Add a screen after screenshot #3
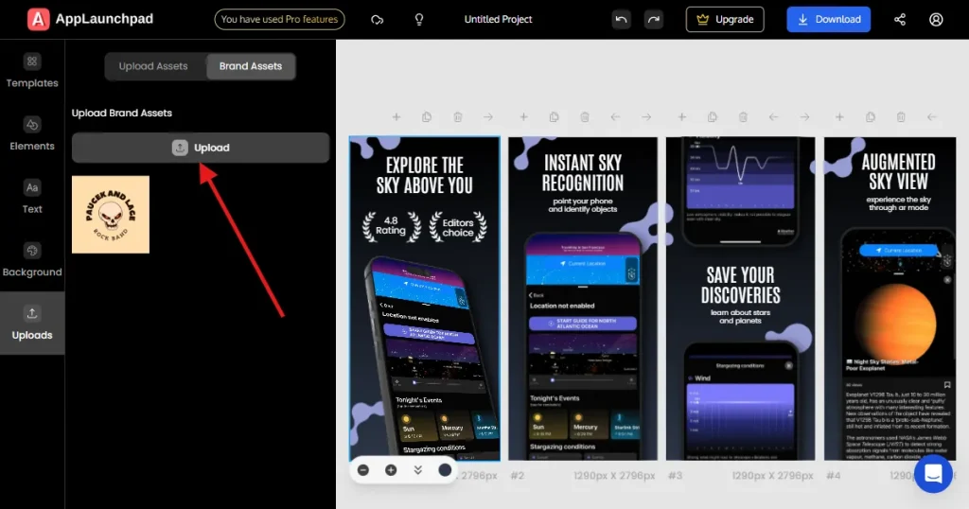 point(681,116)
